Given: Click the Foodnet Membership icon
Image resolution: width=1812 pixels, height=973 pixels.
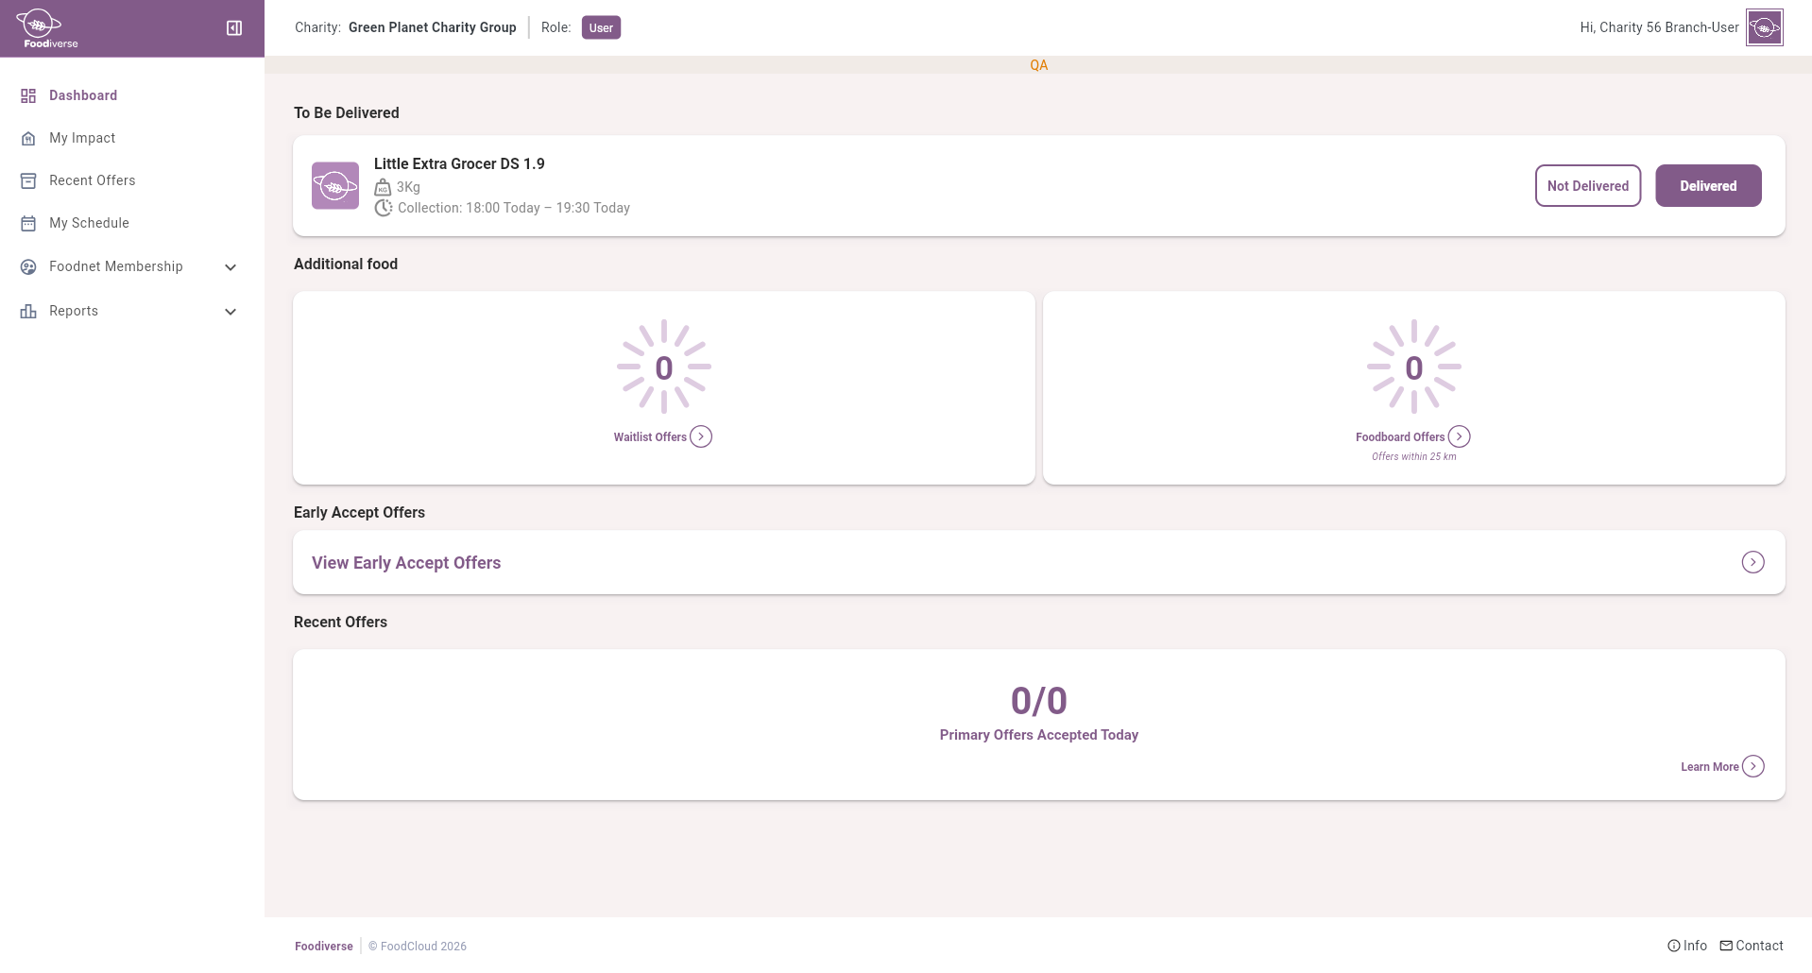Looking at the screenshot, I should click(x=28, y=266).
